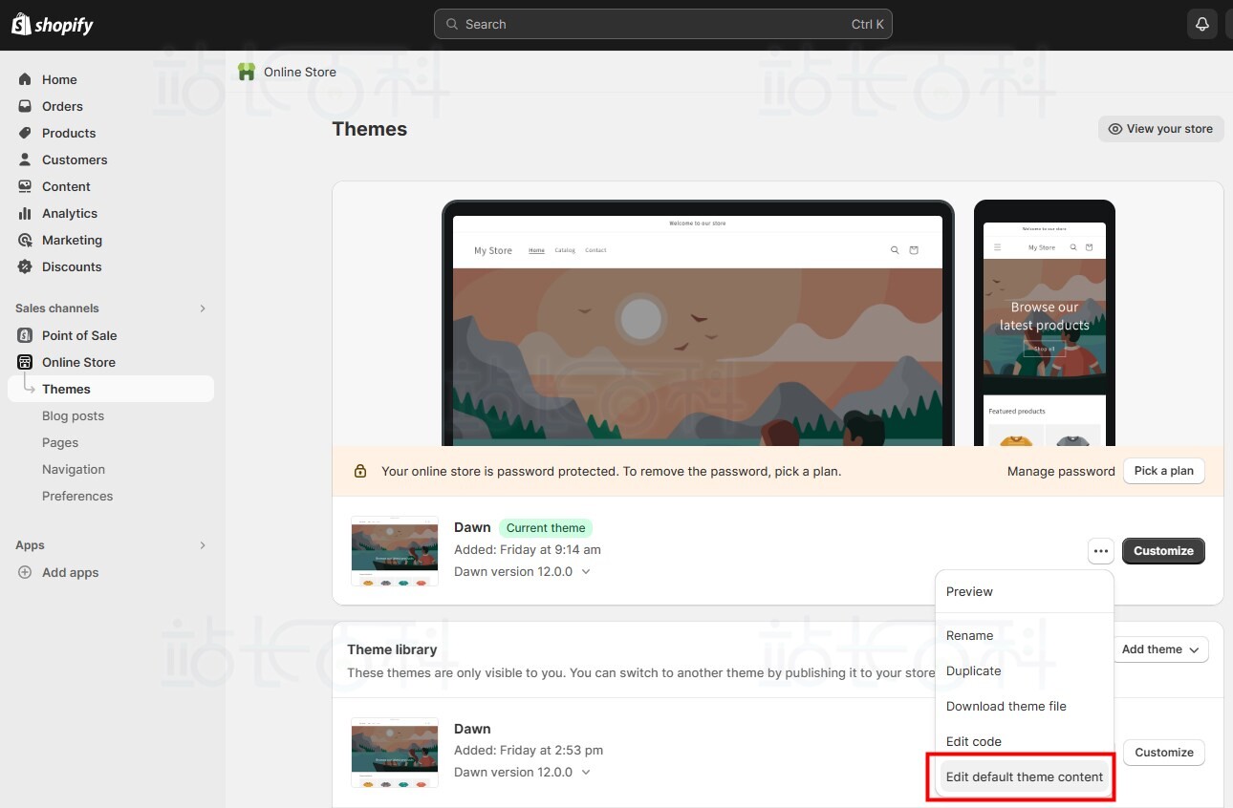Customize the current Dawn theme
The width and height of the screenshot is (1233, 808).
(1163, 551)
